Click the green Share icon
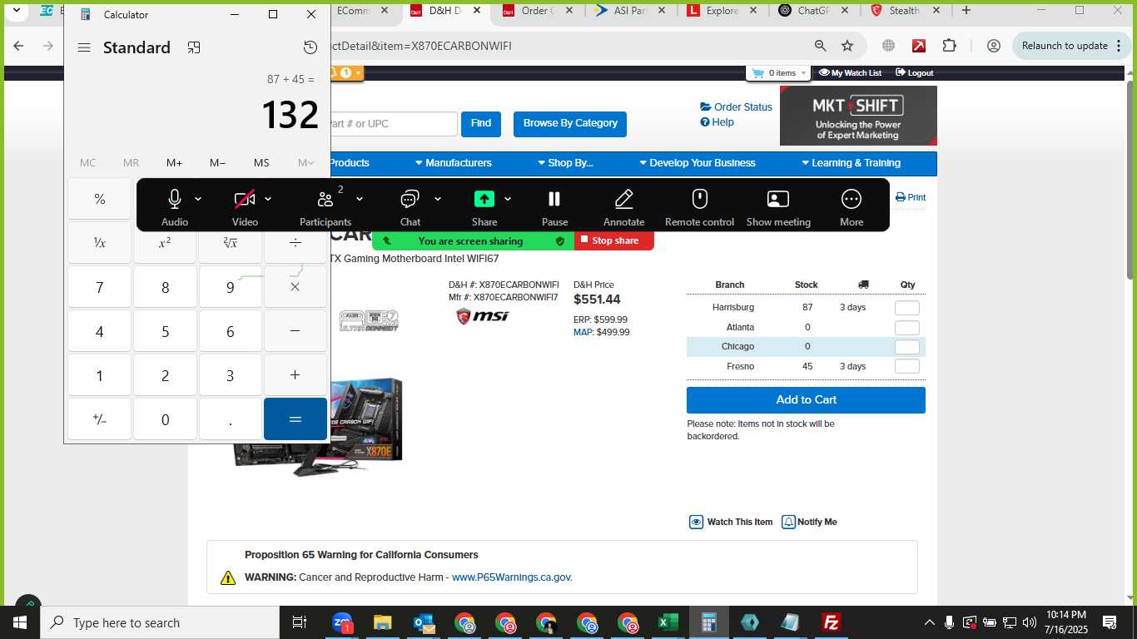The image size is (1137, 639). click(x=484, y=199)
